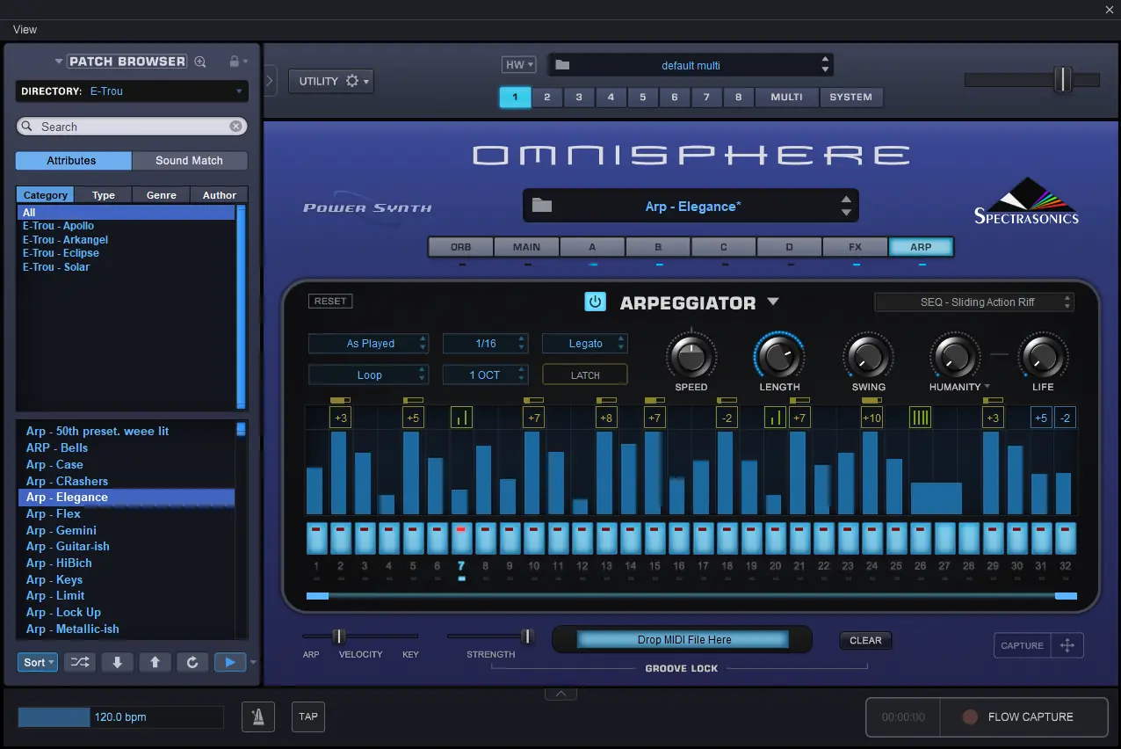Click the shuffle patches icon
The width and height of the screenshot is (1121, 749).
(80, 662)
